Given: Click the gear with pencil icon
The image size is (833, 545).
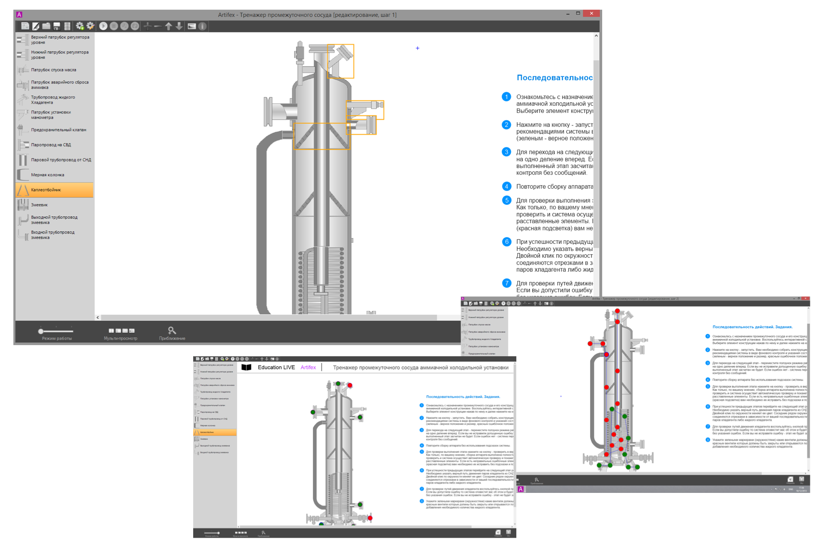Looking at the screenshot, I should (x=90, y=26).
